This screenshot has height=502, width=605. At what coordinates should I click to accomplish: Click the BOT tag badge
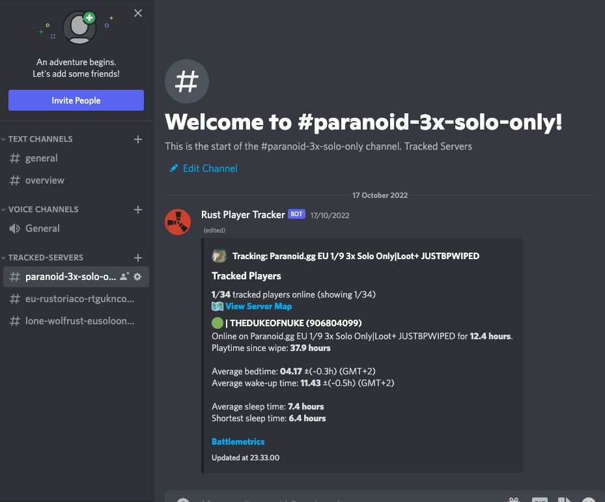[x=297, y=214]
